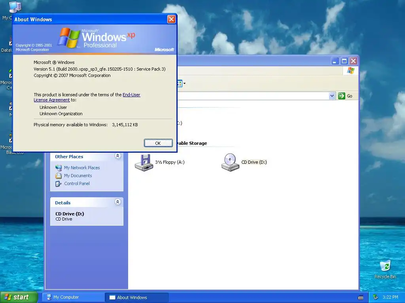The width and height of the screenshot is (405, 303).
Task: Open the Start menu
Action: (x=19, y=297)
